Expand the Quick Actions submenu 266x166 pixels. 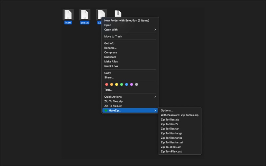(x=130, y=97)
